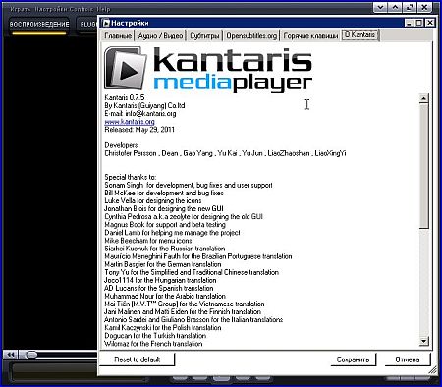Click the main window restore button
442x387 pixels.
[410, 7]
